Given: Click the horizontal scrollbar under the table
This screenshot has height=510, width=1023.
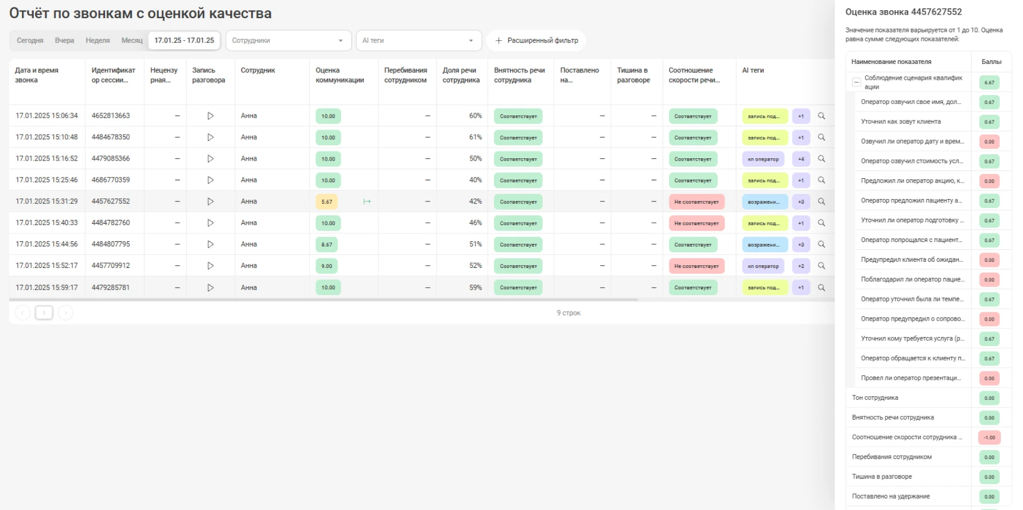Looking at the screenshot, I should pos(323,300).
